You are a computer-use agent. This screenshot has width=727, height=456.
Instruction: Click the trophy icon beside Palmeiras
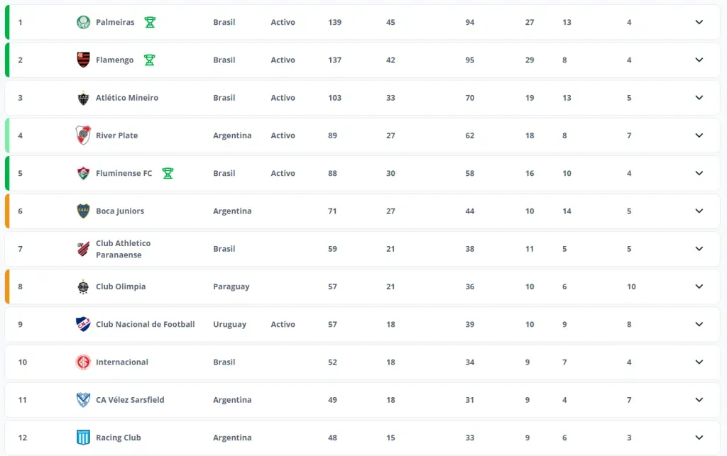149,22
